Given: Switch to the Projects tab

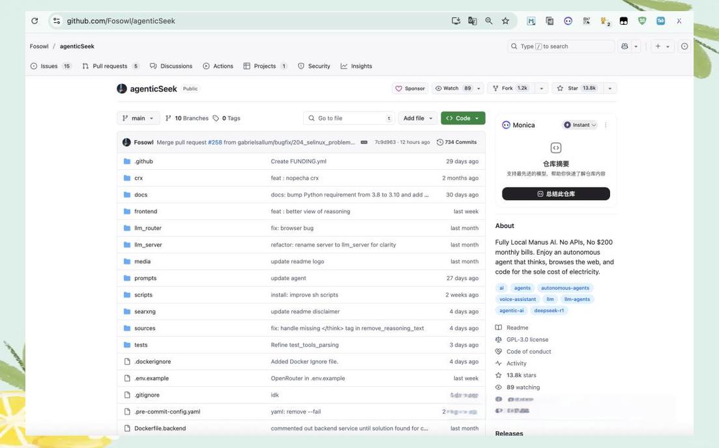Looking at the screenshot, I should 265,66.
